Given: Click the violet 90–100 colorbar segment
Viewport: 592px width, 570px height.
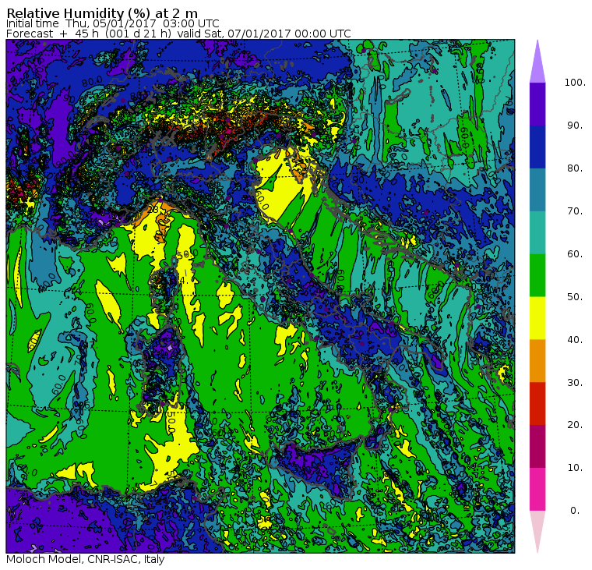Looking at the screenshot, I should 537,104.
